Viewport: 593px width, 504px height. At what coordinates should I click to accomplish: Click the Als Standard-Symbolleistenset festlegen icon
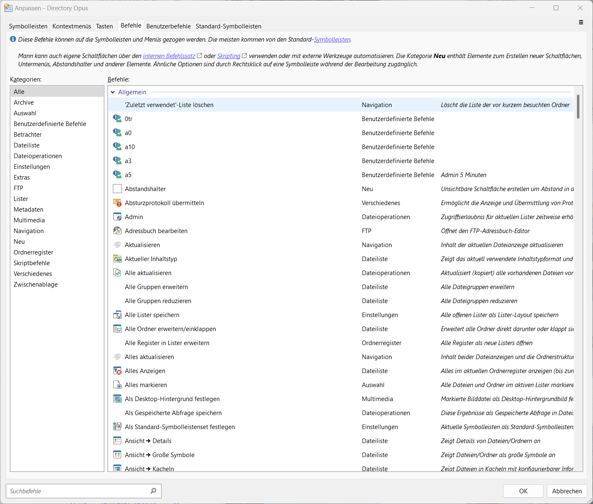(x=117, y=427)
